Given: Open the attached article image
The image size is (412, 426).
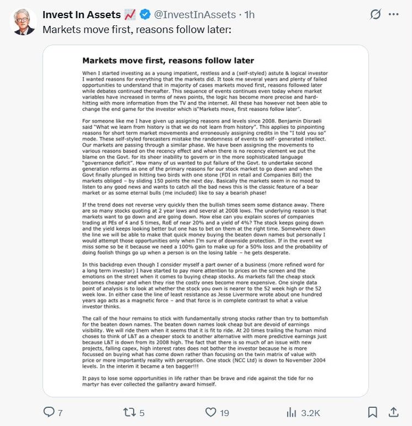Looking at the screenshot, I should point(205,221).
